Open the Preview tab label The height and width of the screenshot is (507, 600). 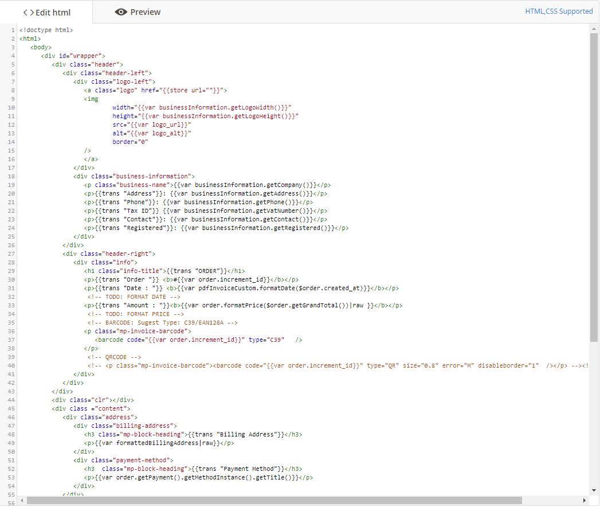click(x=145, y=12)
